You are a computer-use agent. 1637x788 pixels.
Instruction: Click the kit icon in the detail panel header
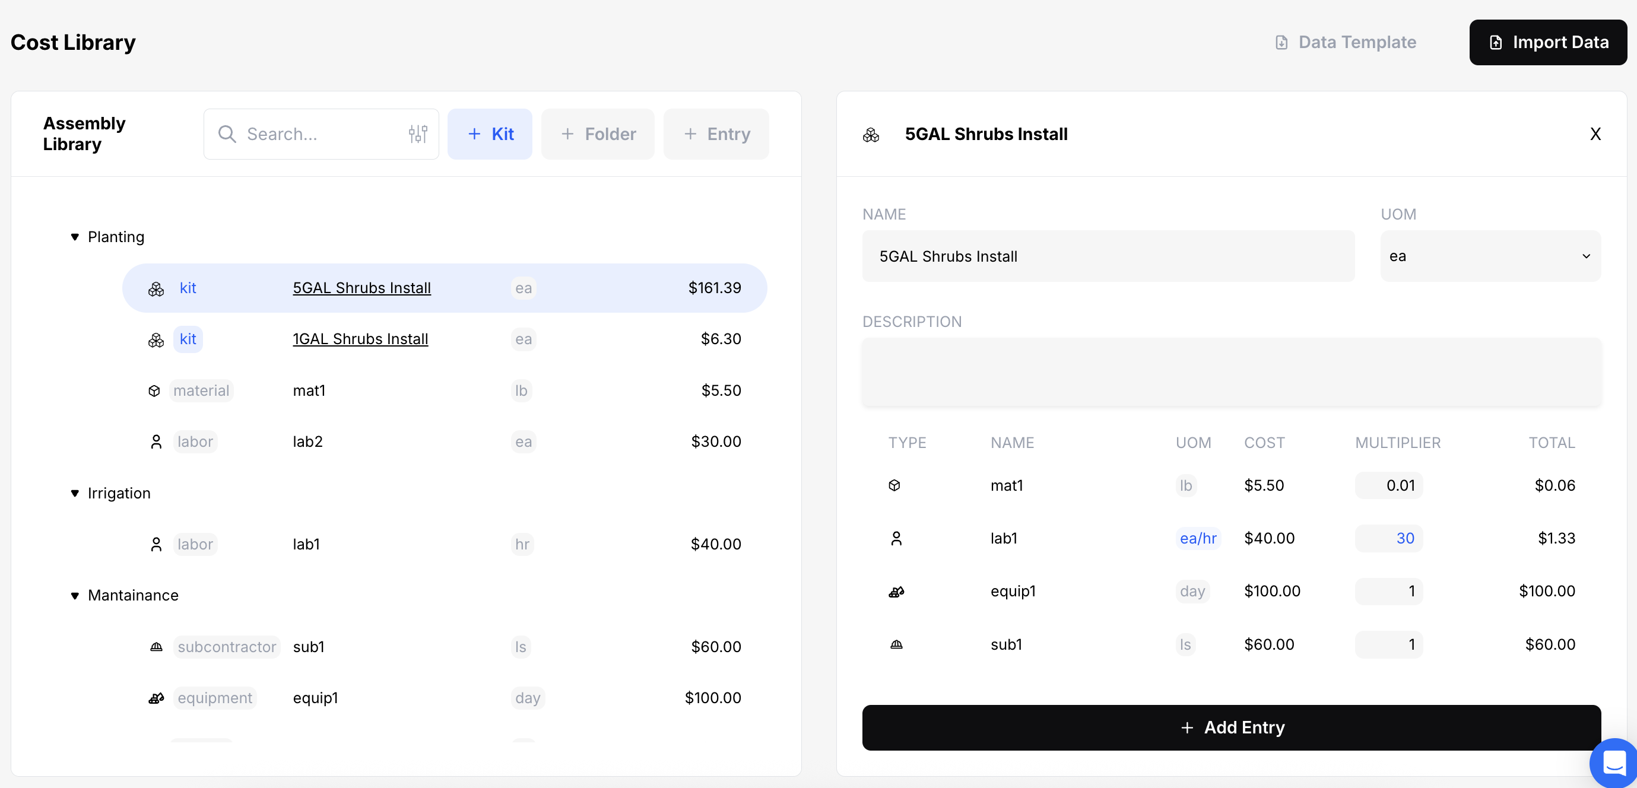[x=871, y=135]
